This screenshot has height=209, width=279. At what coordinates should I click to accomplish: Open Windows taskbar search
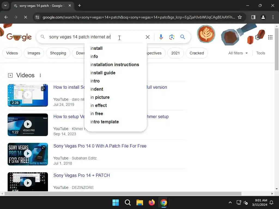pyautogui.click(x=128, y=202)
